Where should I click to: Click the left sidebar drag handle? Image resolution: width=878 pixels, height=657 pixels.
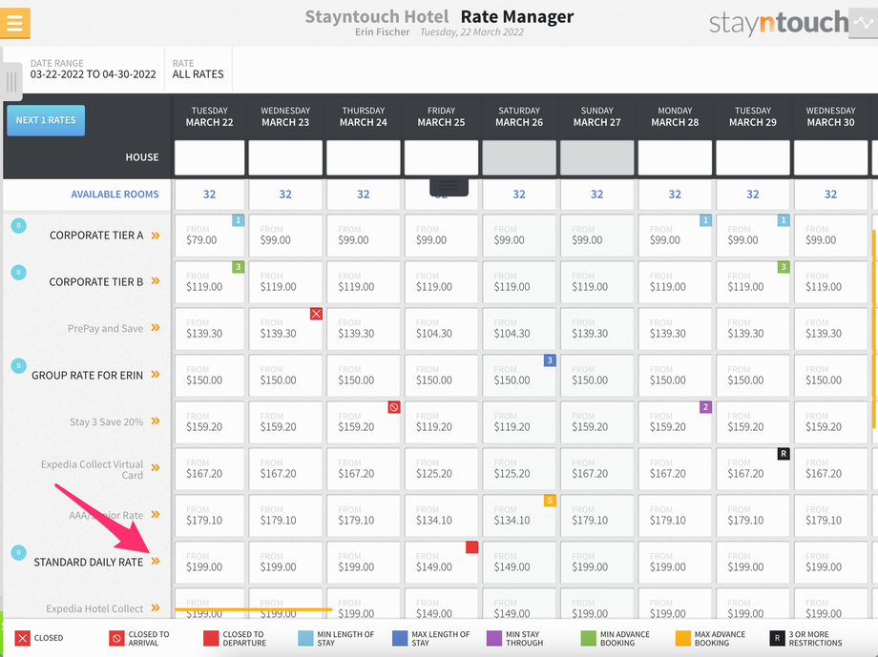tap(11, 82)
